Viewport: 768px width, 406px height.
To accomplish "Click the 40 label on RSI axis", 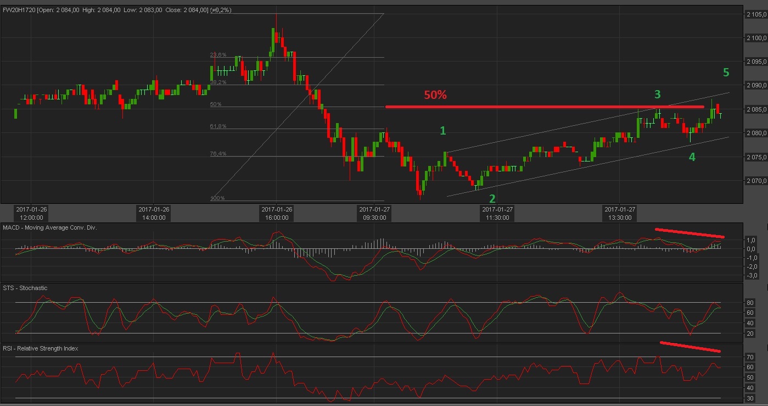I will [750, 388].
